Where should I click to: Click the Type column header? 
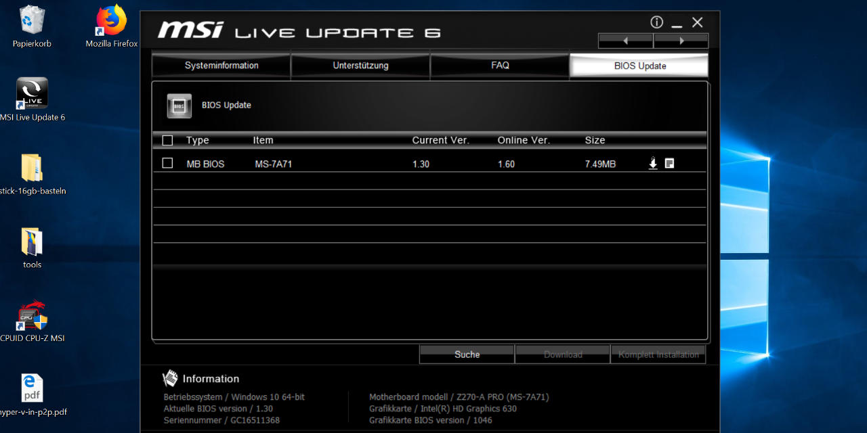pos(198,141)
